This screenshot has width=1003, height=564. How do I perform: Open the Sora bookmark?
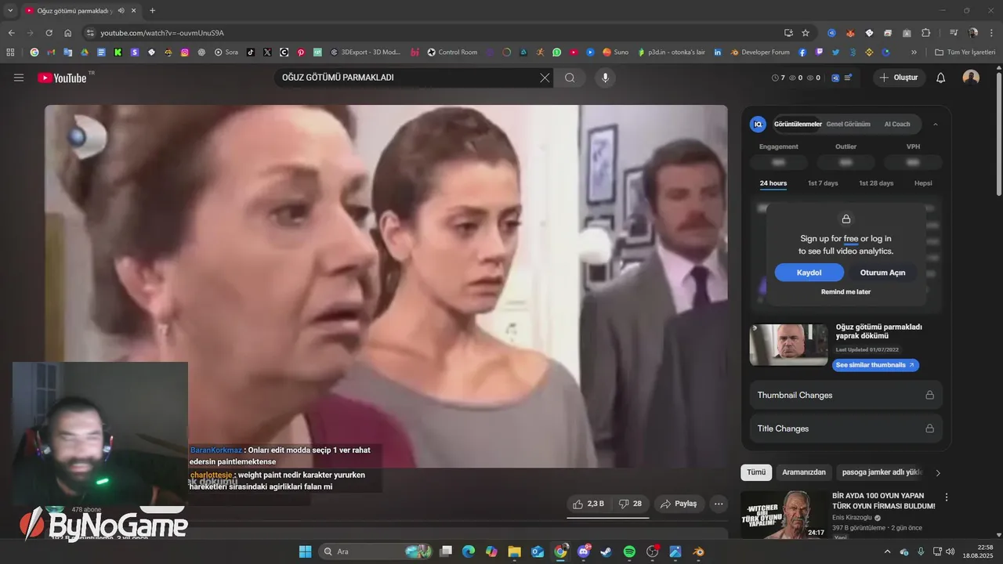click(x=226, y=52)
